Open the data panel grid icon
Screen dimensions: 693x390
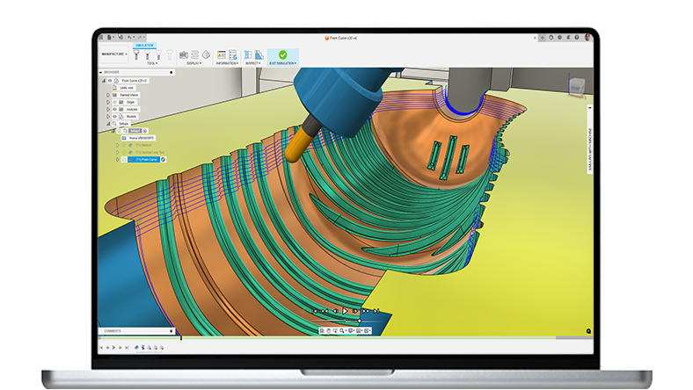[101, 38]
